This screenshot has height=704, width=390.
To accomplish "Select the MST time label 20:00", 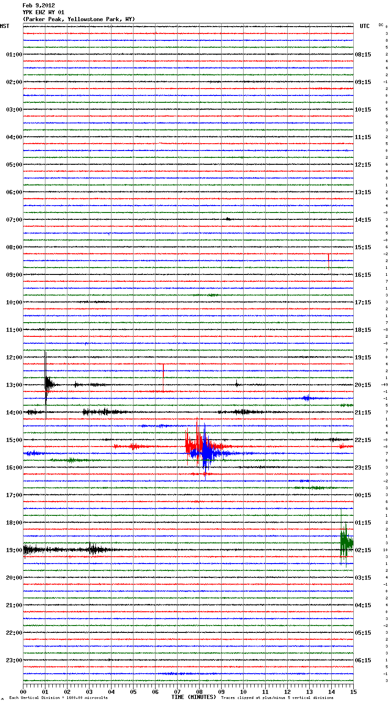I will coord(14,578).
